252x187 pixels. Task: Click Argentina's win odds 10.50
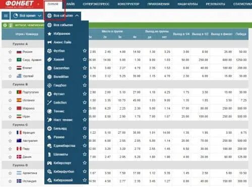click(243, 173)
